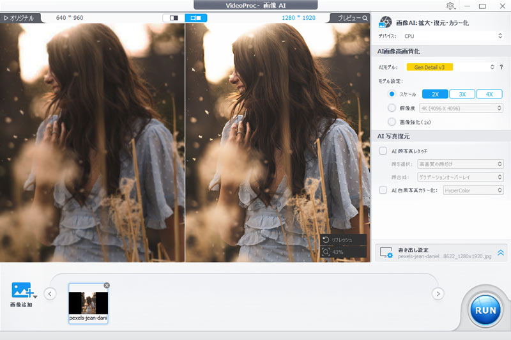Select the 解像度 radio button
This screenshot has height=340, width=511.
(392, 108)
